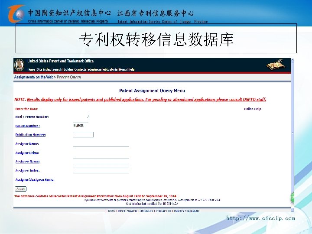Open the Site Index navigation link
312x234 pixels.
click(44, 69)
